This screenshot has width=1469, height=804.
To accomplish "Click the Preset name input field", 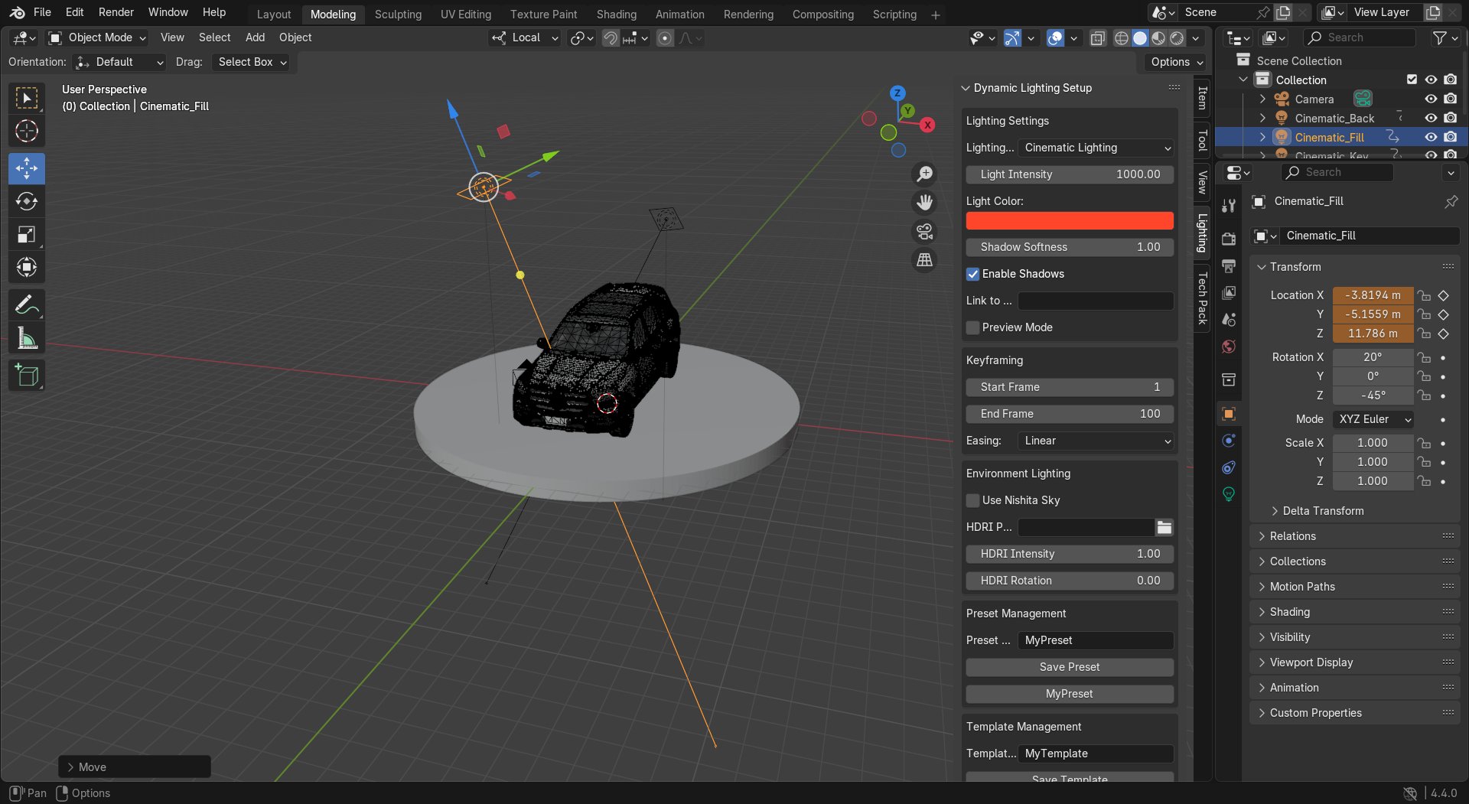I will [x=1096, y=640].
